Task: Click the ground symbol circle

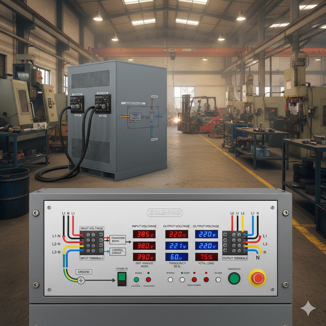Action: point(81,280)
